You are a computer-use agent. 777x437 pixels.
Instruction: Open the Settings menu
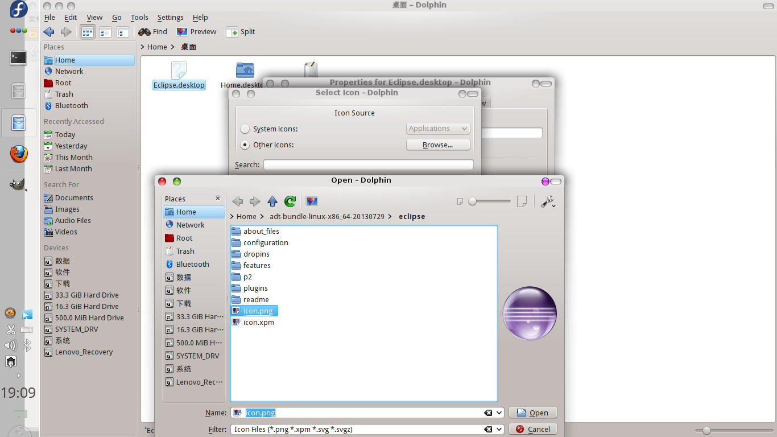(x=170, y=18)
